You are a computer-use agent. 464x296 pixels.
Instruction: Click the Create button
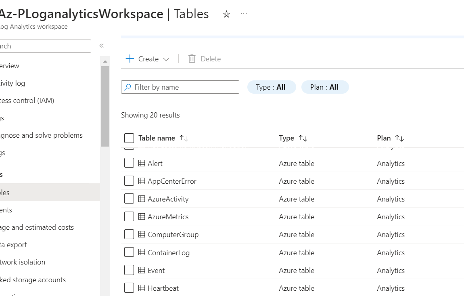[148, 59]
